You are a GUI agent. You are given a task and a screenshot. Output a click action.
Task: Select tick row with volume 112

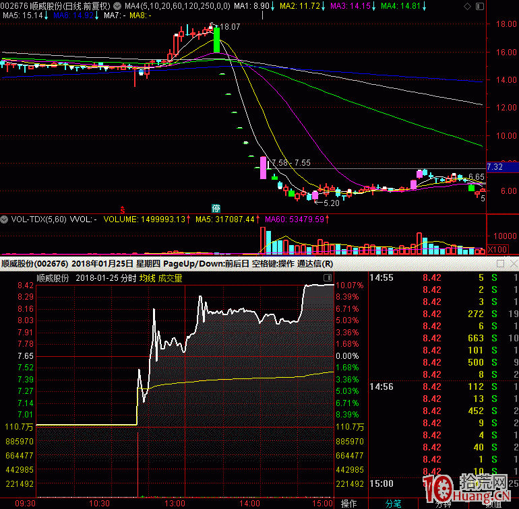click(x=444, y=386)
